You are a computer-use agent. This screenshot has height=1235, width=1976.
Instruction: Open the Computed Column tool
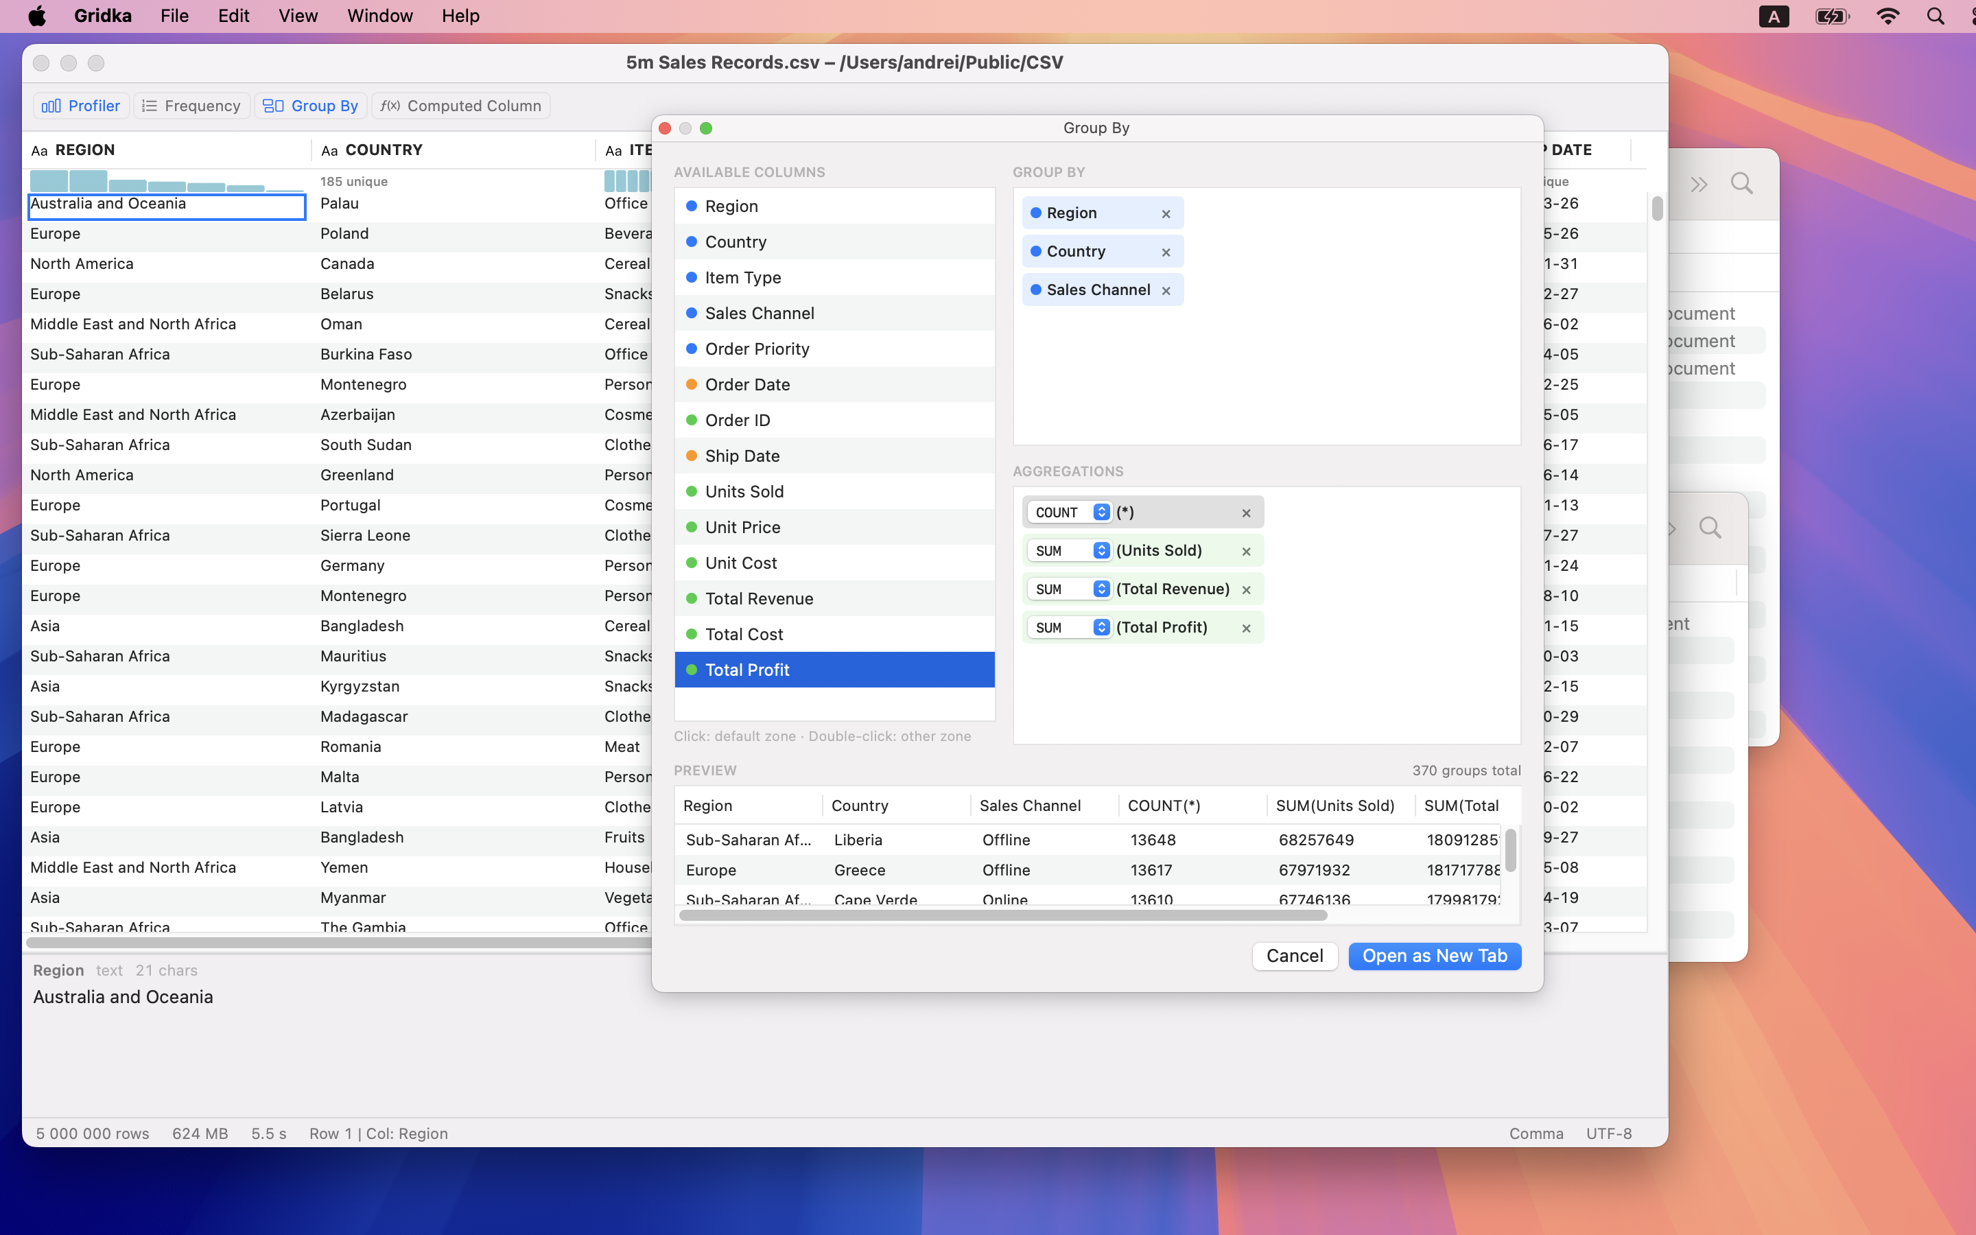460,106
